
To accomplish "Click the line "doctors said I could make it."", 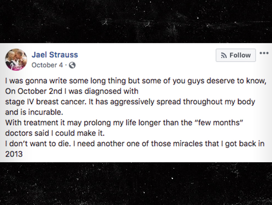I will tap(55, 133).
